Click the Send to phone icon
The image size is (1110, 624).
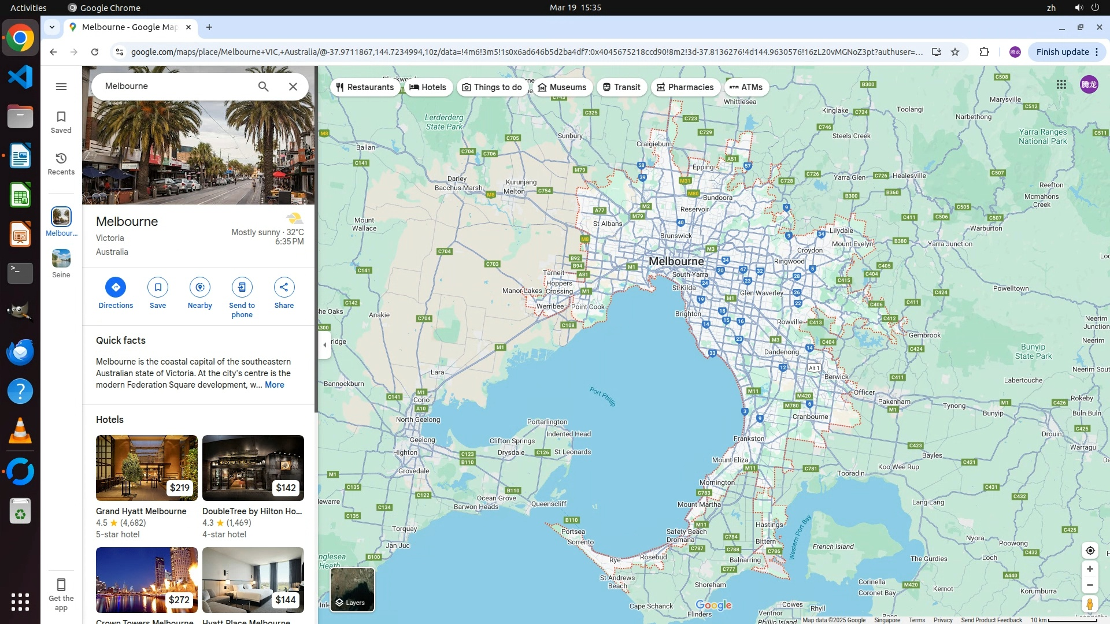(242, 287)
